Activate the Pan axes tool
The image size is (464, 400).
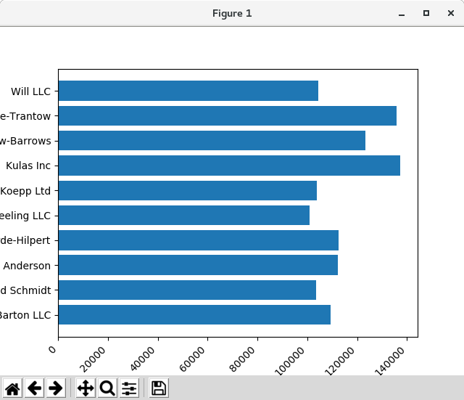(x=86, y=388)
